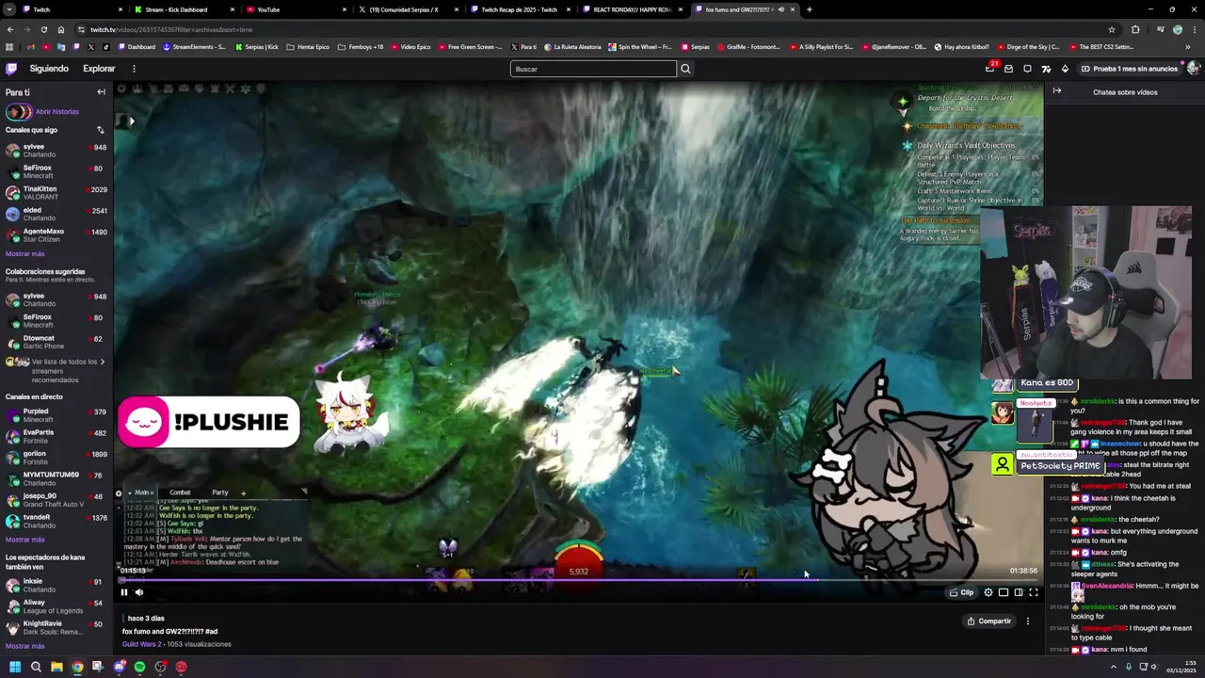
Task: Open video options dots next to Compartir
Action: pos(1028,621)
